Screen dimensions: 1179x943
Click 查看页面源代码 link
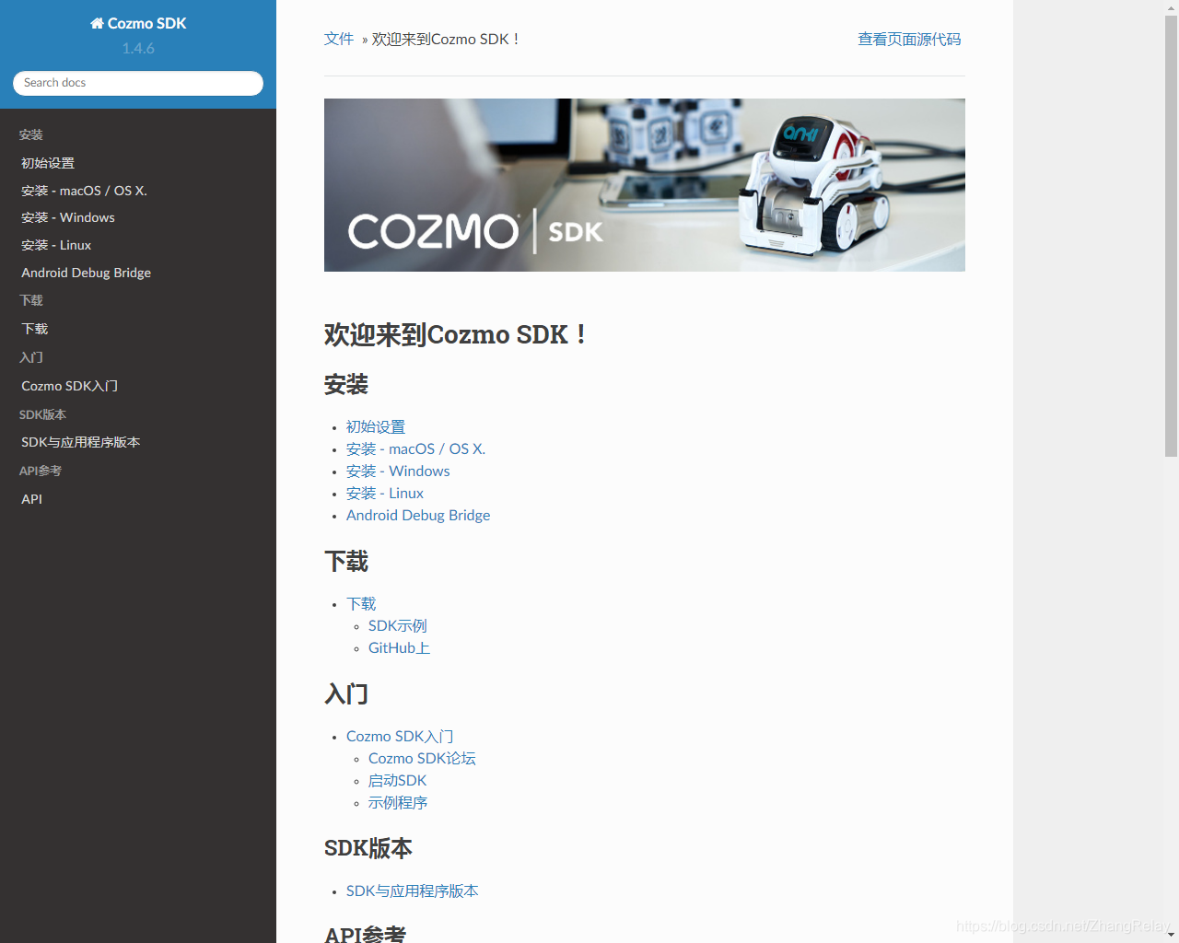tap(909, 39)
